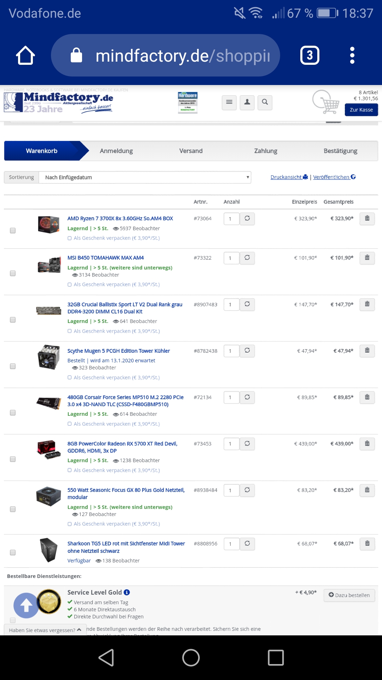Open the AMD Ryzen 7 3700X product link
This screenshot has height=680, width=382.
coord(120,219)
